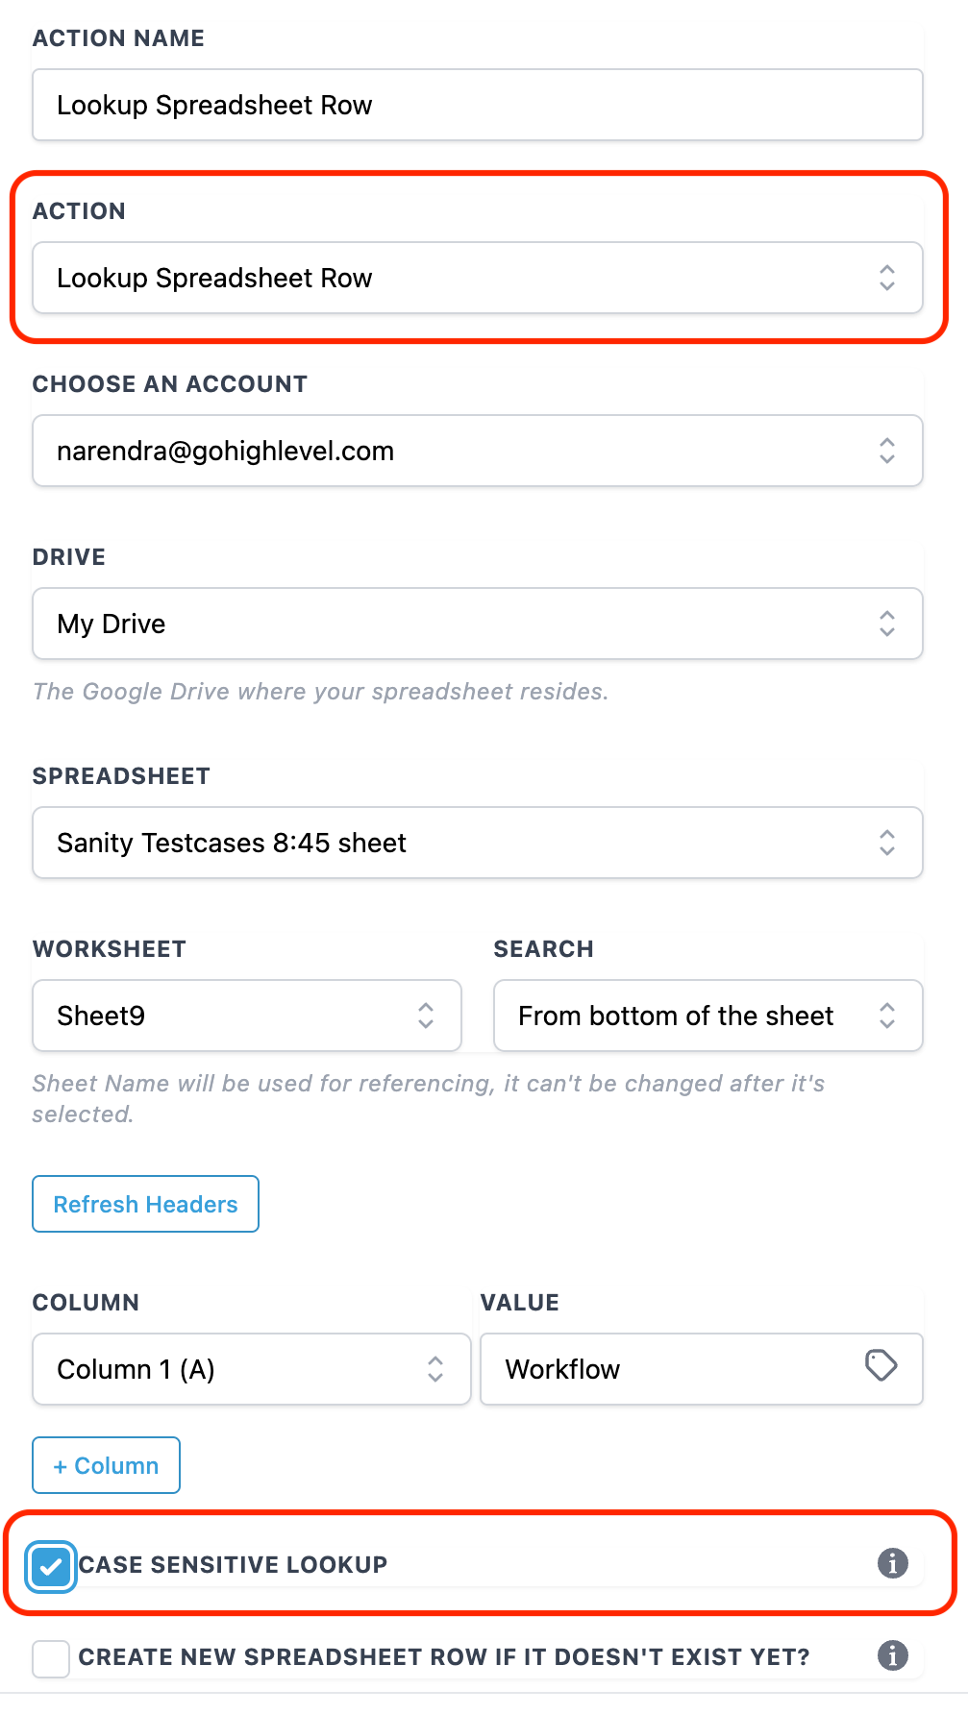Click the chevron icon on the Worksheet dropdown
This screenshot has width=968, height=1714.
click(x=427, y=1016)
